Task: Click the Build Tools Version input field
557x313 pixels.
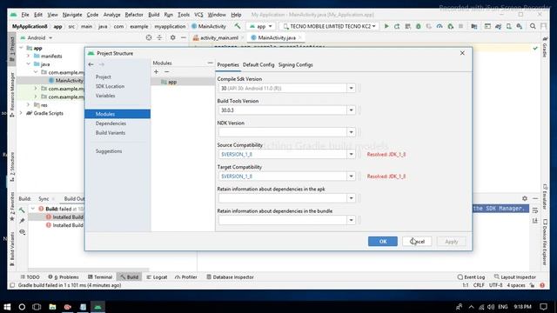Action: pos(283,110)
